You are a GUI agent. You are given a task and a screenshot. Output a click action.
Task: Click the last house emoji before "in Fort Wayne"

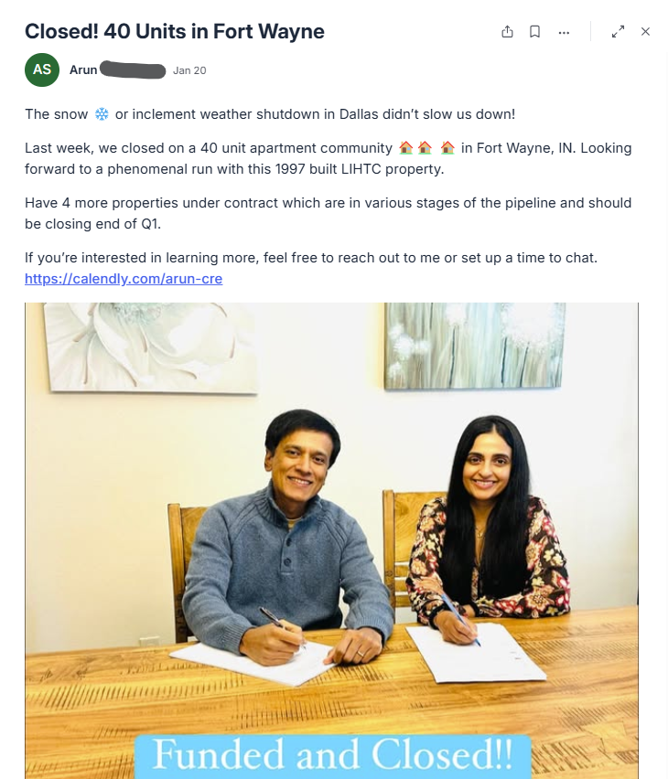(447, 148)
